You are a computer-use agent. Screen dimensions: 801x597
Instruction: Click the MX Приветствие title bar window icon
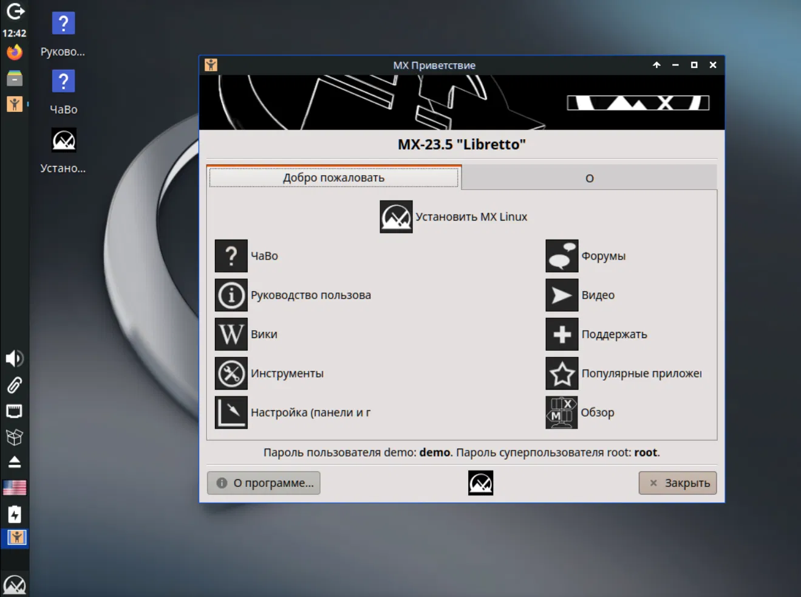[x=211, y=65]
